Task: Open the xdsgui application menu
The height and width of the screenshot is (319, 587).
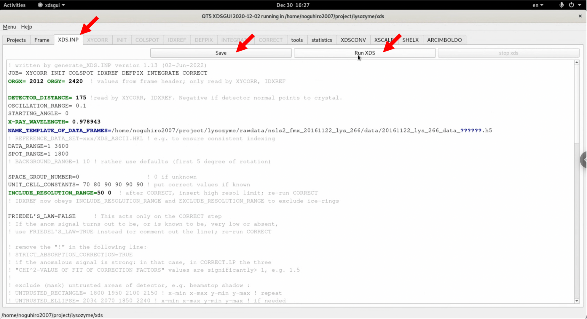Action: [51, 5]
